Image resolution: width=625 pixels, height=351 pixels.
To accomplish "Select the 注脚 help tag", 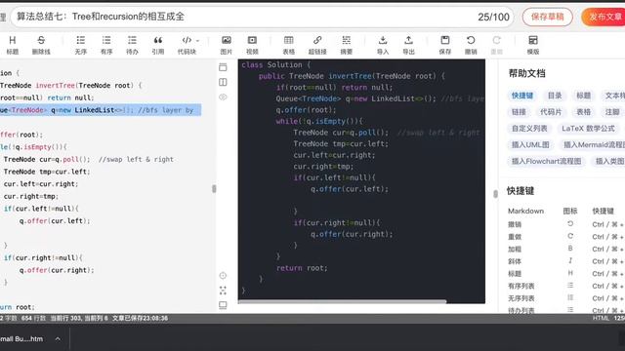I will click(x=612, y=112).
